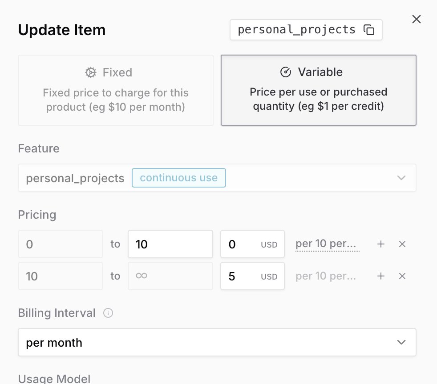This screenshot has width=437, height=384.
Task: Open the Feature dropdown
Action: tap(217, 178)
